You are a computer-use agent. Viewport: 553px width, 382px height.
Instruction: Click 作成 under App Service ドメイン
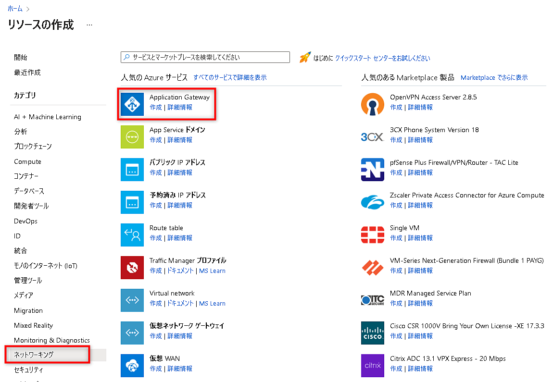pyautogui.click(x=155, y=140)
